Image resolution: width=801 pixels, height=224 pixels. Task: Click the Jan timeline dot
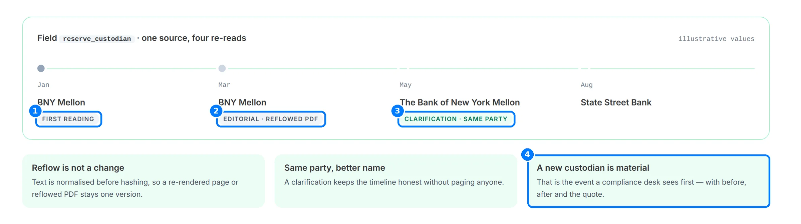click(41, 69)
